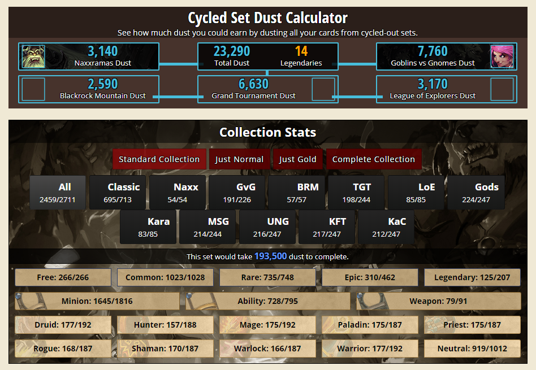Click the Mage: 175/192 class box

pos(267,325)
